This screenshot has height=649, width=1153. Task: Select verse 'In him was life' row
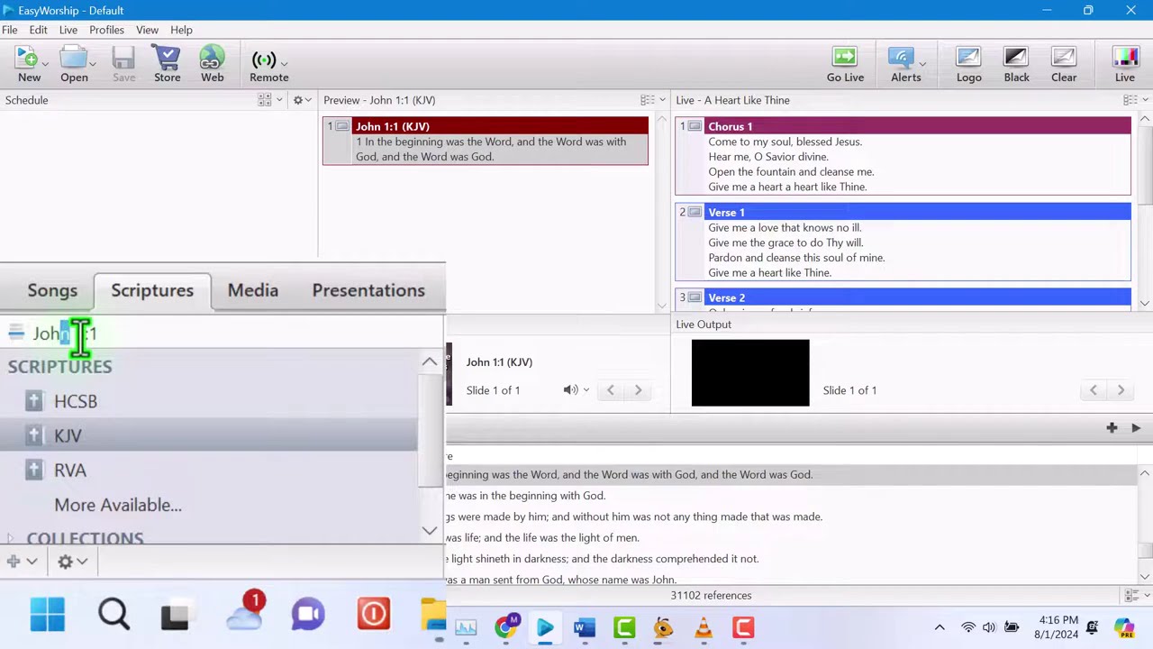coord(791,537)
